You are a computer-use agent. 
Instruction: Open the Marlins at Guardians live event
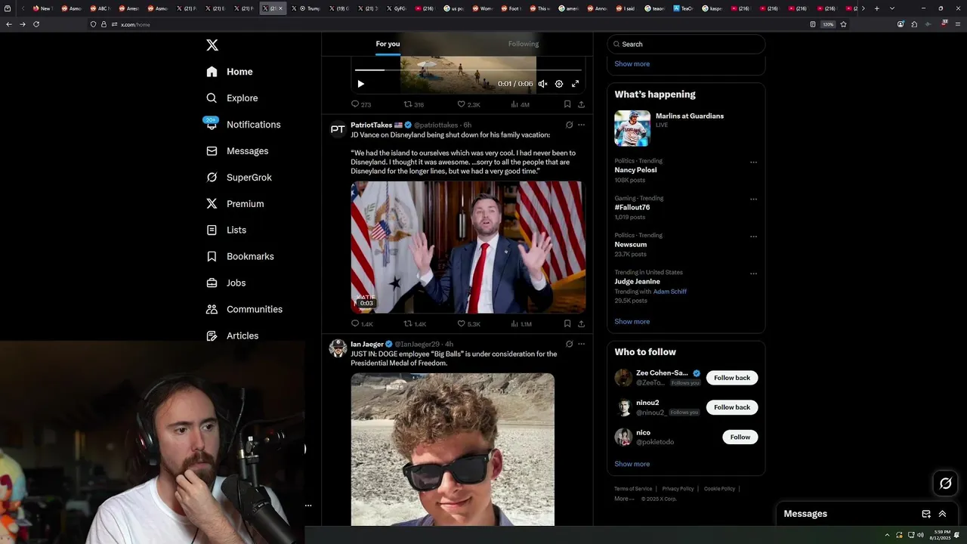(686, 128)
